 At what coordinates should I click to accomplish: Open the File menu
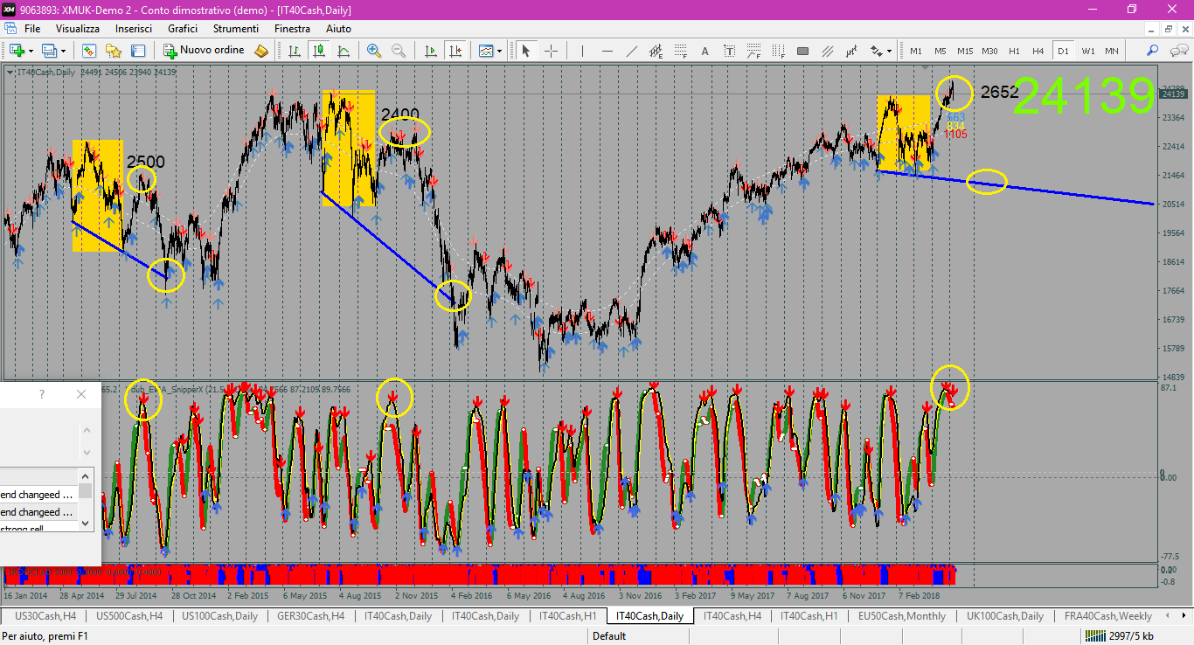32,28
